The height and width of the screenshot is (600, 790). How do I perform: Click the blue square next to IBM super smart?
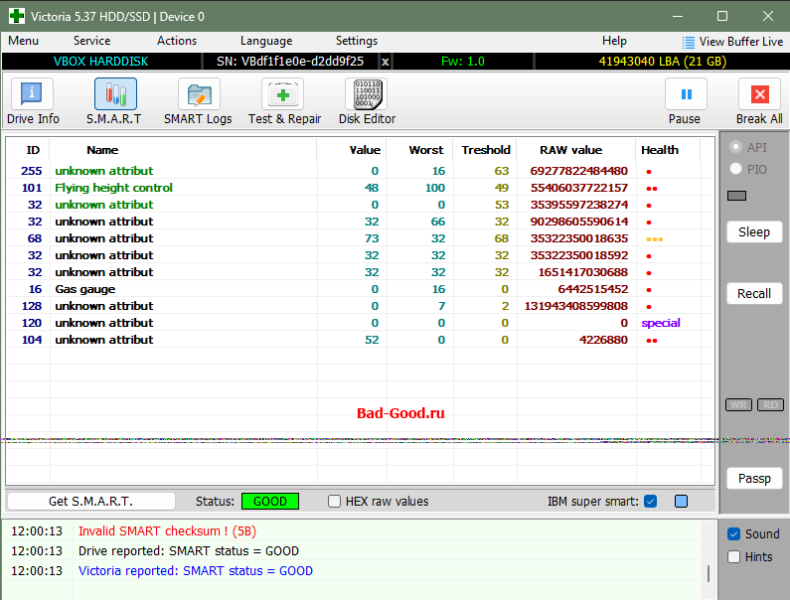(681, 502)
